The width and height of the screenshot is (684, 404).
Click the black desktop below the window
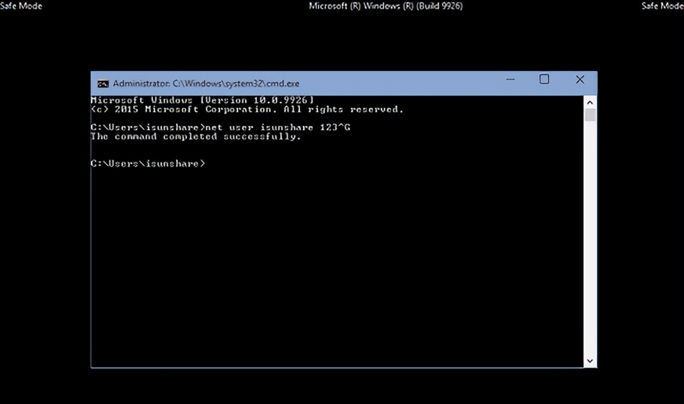coord(342,387)
